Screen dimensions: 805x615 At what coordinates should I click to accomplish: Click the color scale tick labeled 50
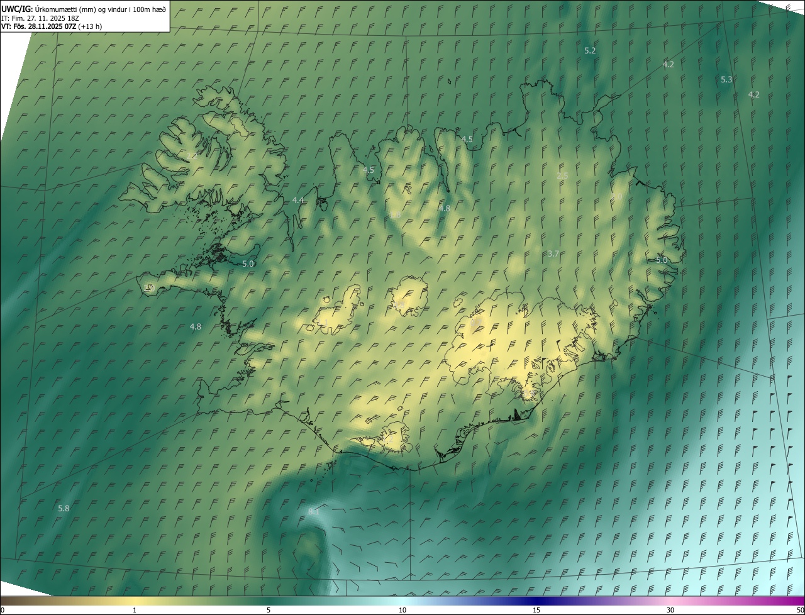tap(800, 610)
